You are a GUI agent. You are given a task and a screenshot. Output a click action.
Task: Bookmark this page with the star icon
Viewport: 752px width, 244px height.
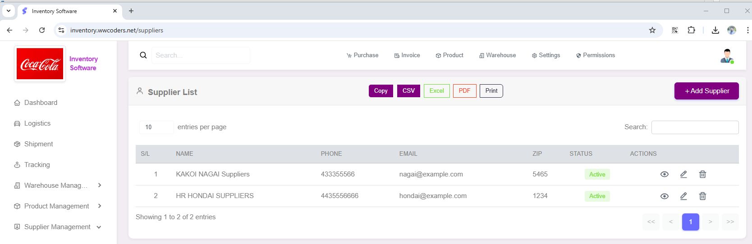pos(652,30)
